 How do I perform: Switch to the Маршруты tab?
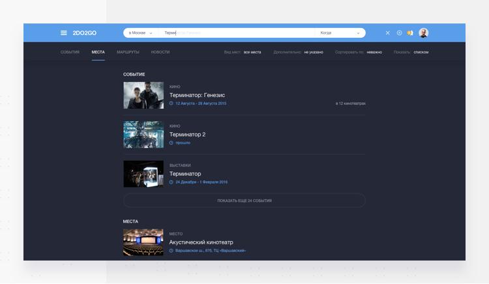click(x=128, y=52)
